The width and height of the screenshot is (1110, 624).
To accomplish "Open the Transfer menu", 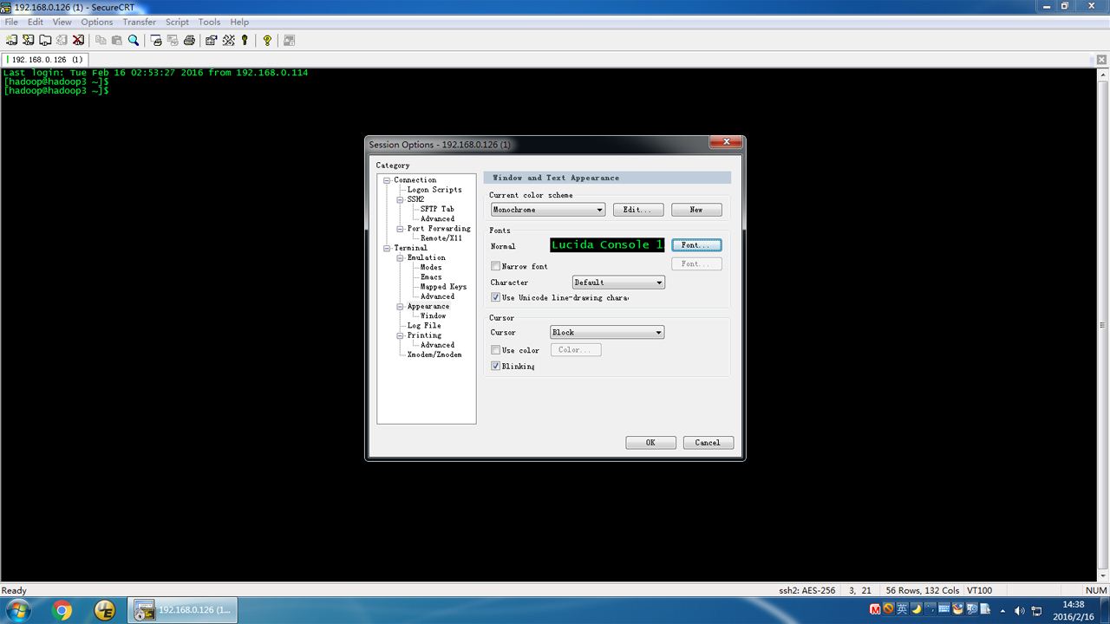I will click(140, 22).
